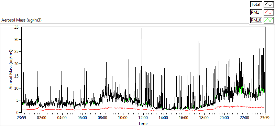Click the Aerosol Mass (ug/m3) graph title
This screenshot has width=275, height=126.
(x=21, y=20)
